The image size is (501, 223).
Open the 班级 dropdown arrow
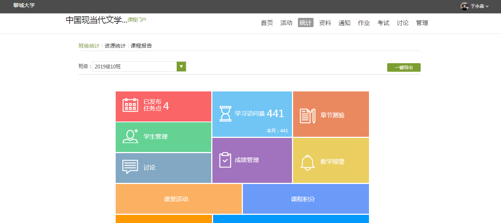(181, 67)
